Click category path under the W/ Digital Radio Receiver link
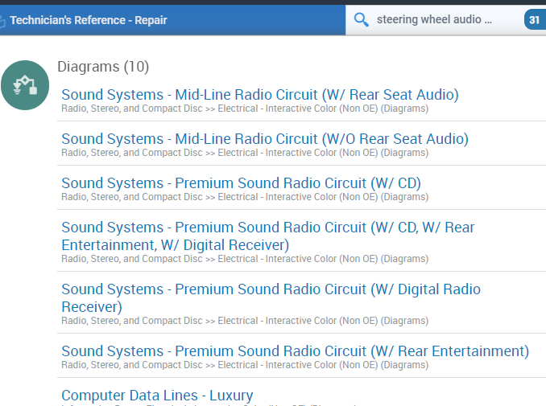Screen dimensions: 546x406 245,321
